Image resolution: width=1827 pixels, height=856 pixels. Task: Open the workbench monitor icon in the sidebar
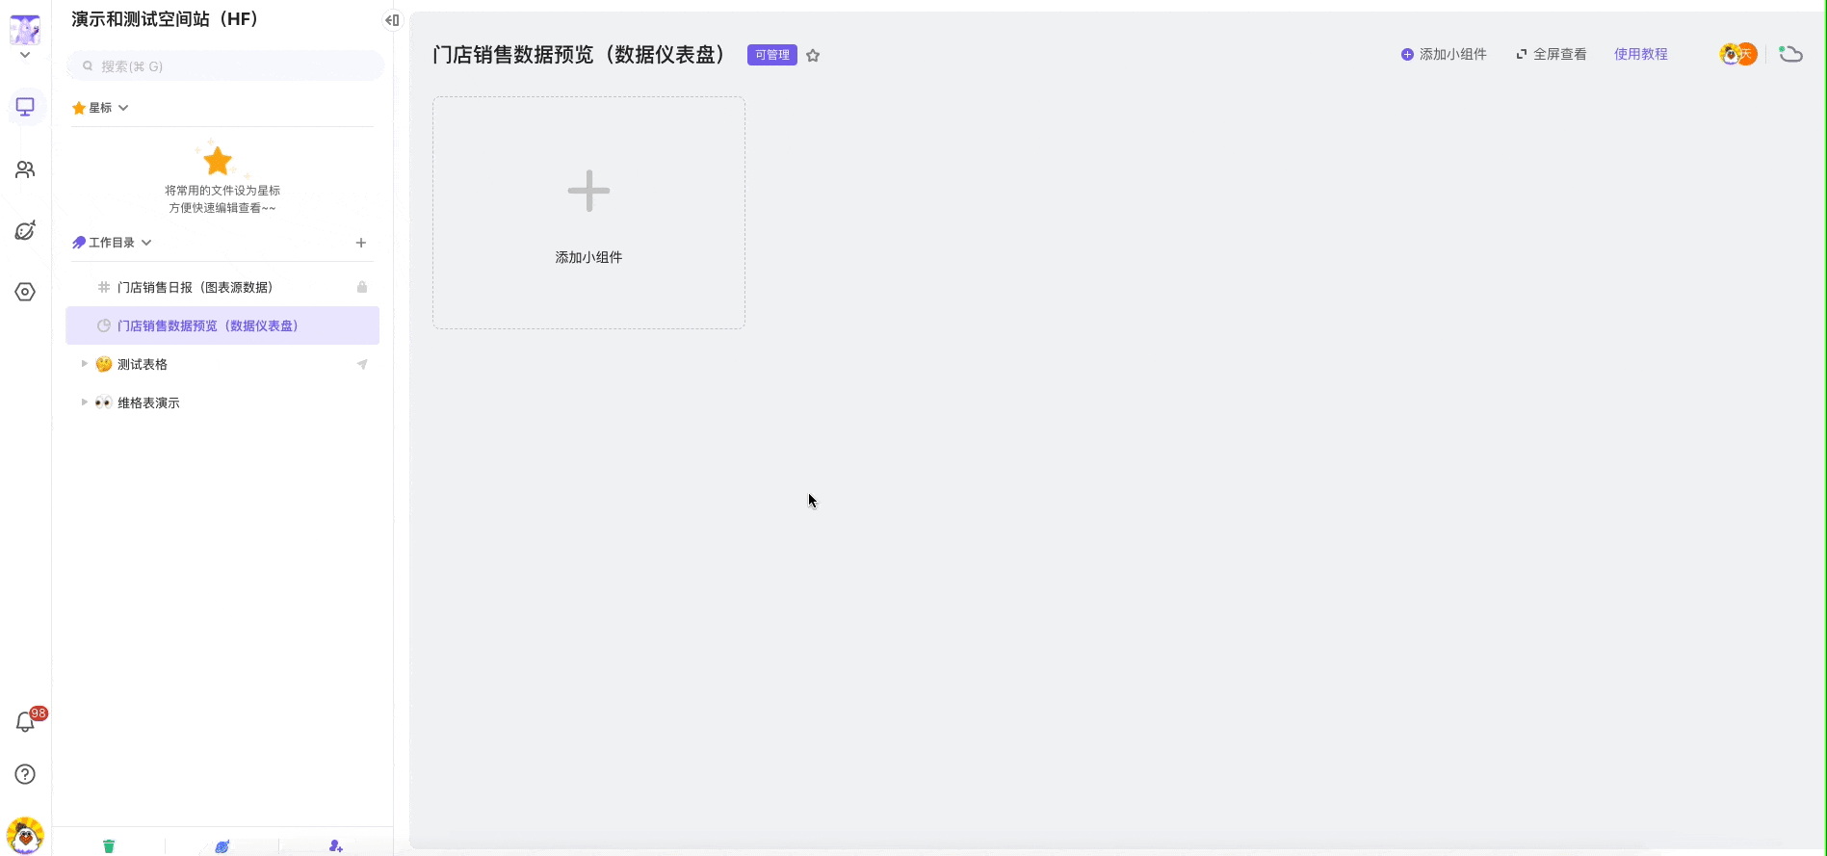(25, 106)
